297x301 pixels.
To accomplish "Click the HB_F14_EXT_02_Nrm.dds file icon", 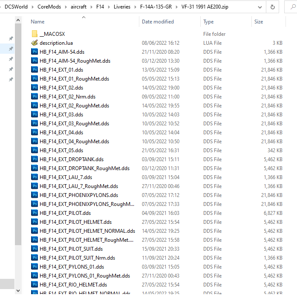I will pos(35,96).
